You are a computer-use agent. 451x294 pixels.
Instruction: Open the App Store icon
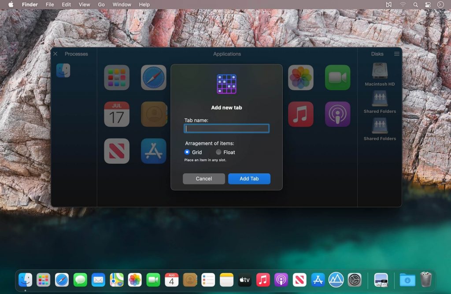click(x=153, y=151)
